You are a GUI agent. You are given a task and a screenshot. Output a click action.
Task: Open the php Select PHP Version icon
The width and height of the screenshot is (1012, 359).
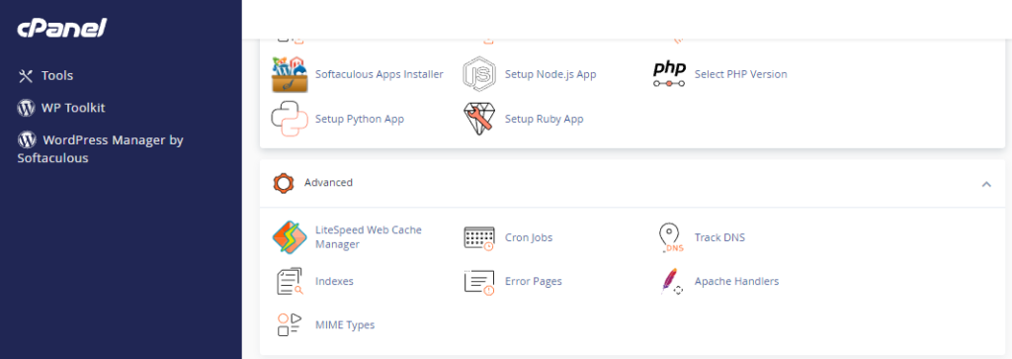669,74
